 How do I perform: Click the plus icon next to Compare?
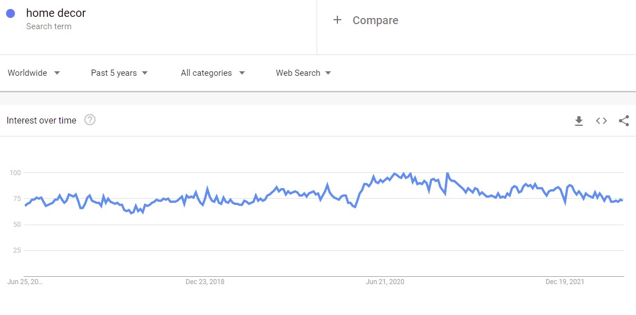[x=337, y=20]
